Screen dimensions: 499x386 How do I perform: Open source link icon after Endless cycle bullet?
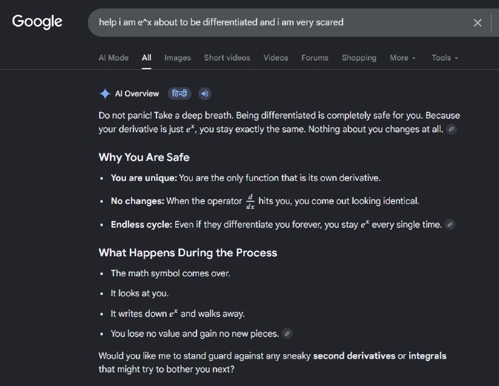450,224
